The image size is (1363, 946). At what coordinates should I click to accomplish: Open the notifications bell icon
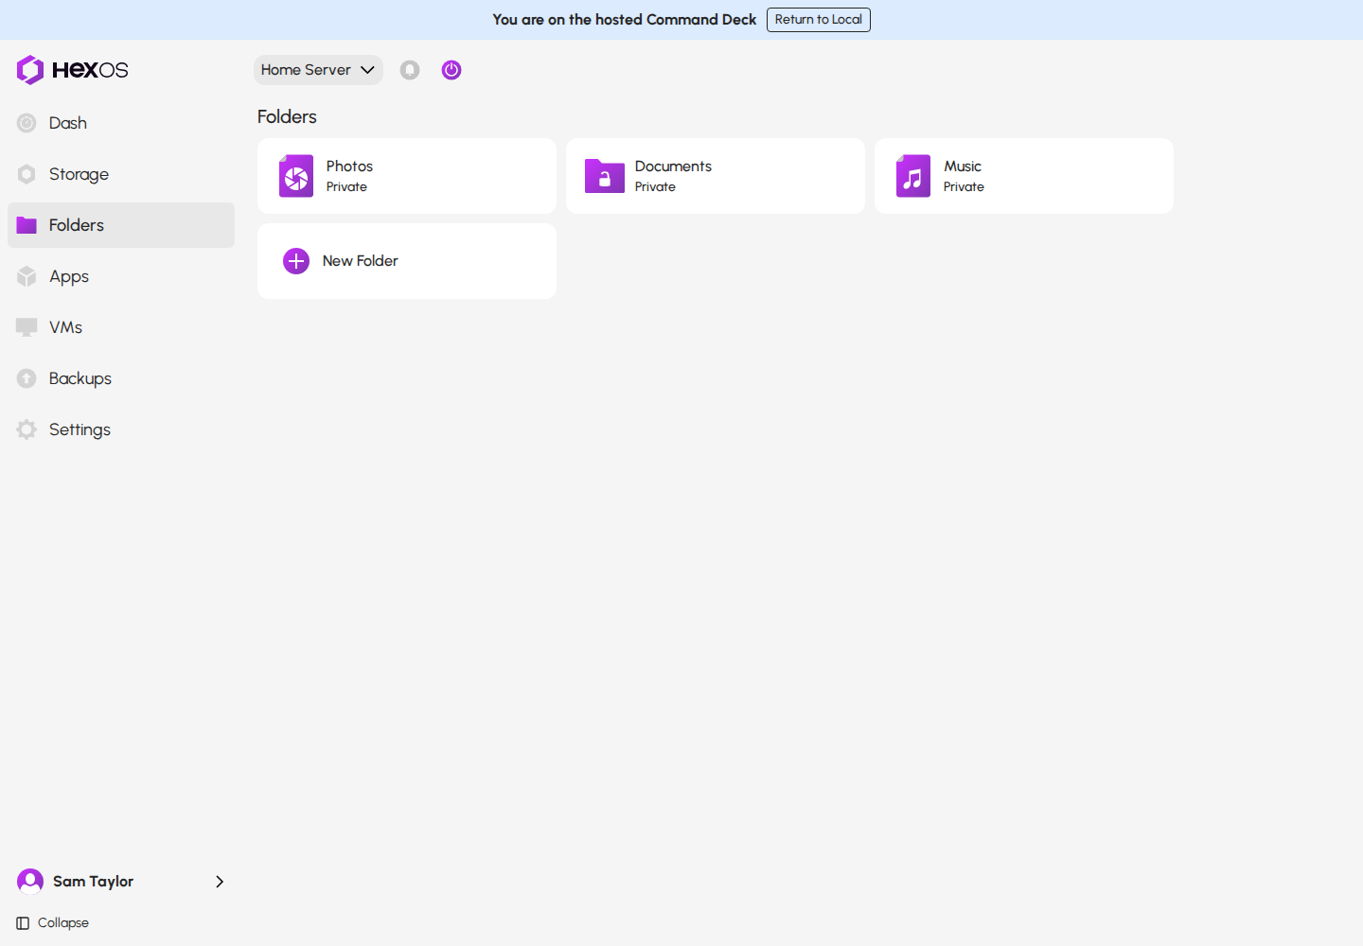(x=410, y=70)
